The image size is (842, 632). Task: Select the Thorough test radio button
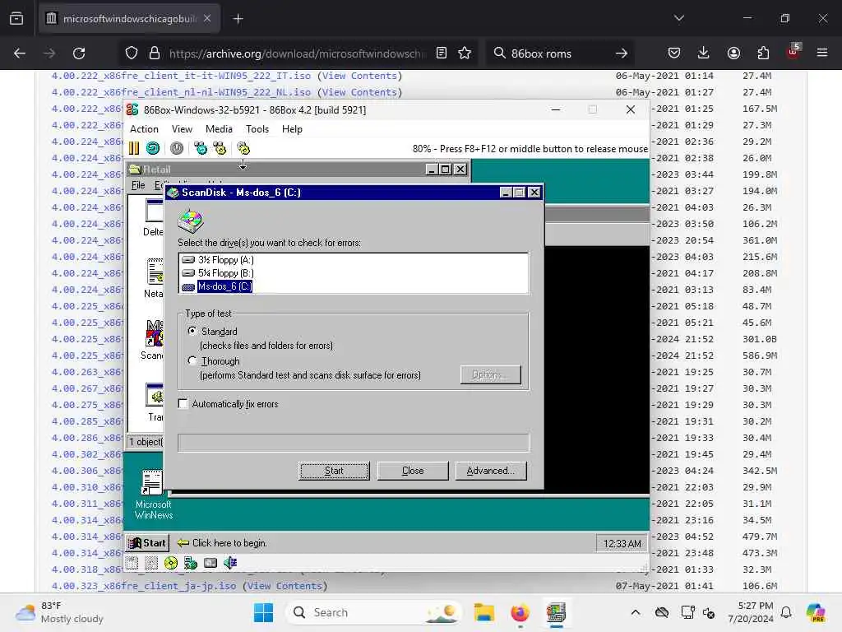tap(192, 360)
